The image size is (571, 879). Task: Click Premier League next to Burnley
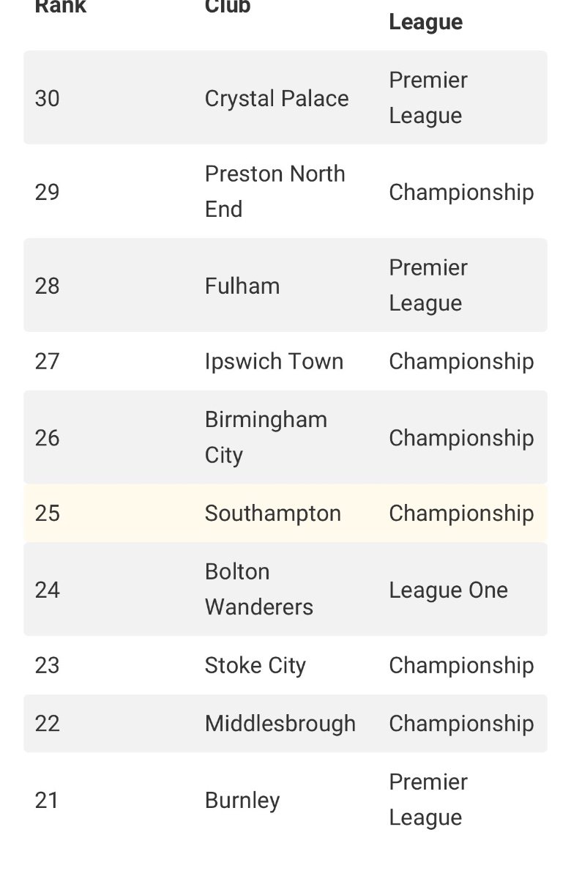point(428,800)
